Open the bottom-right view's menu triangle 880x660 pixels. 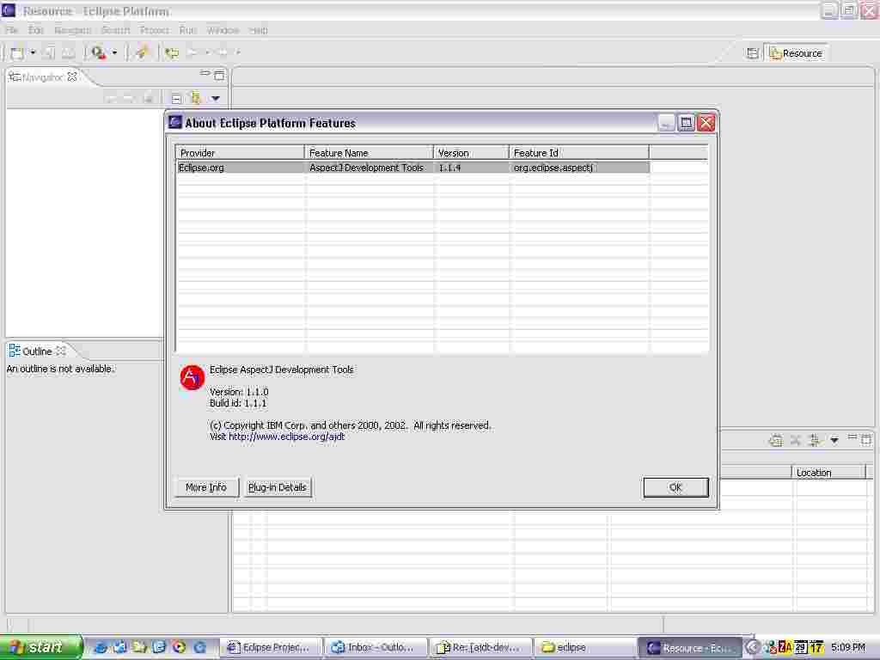834,441
